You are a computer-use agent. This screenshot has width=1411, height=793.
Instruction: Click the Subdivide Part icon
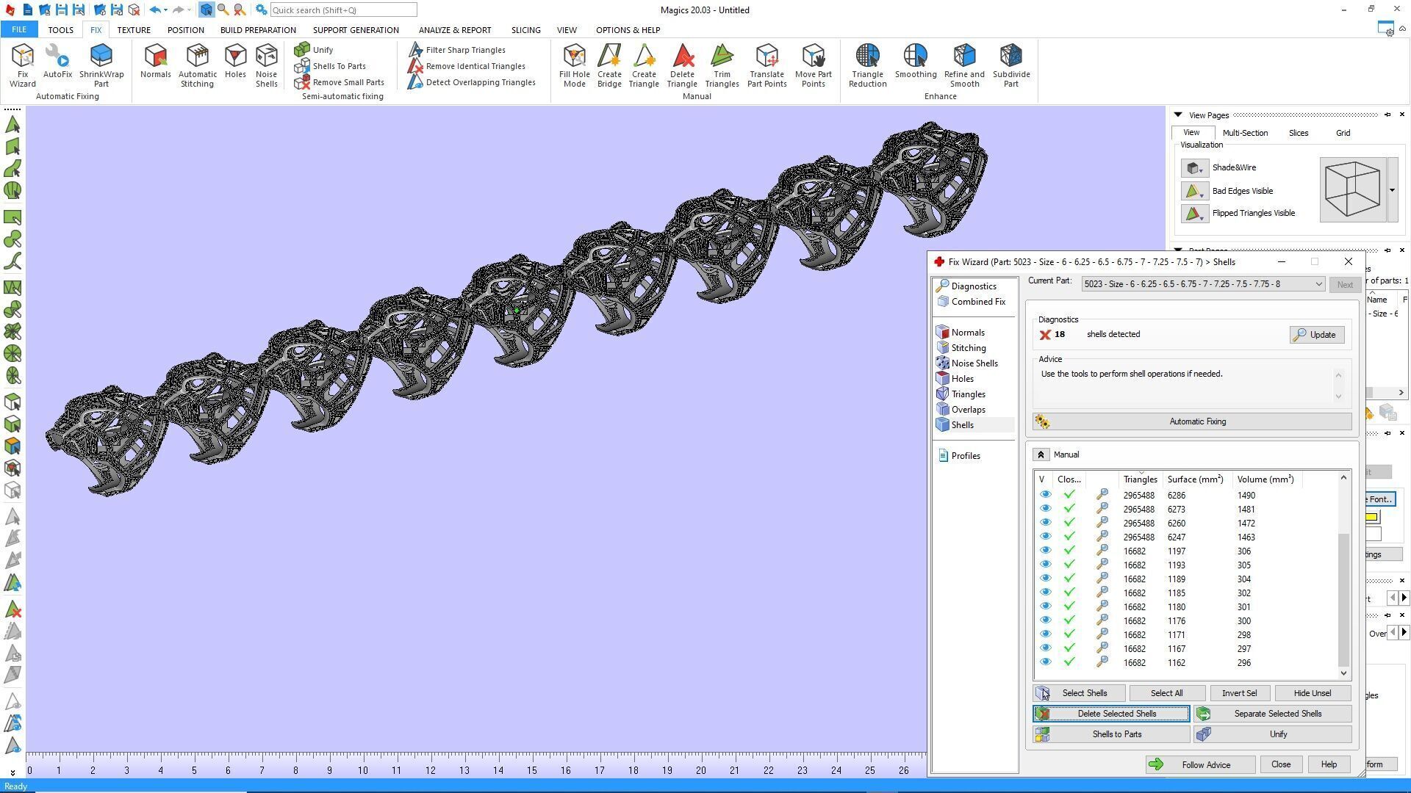[x=1010, y=65]
